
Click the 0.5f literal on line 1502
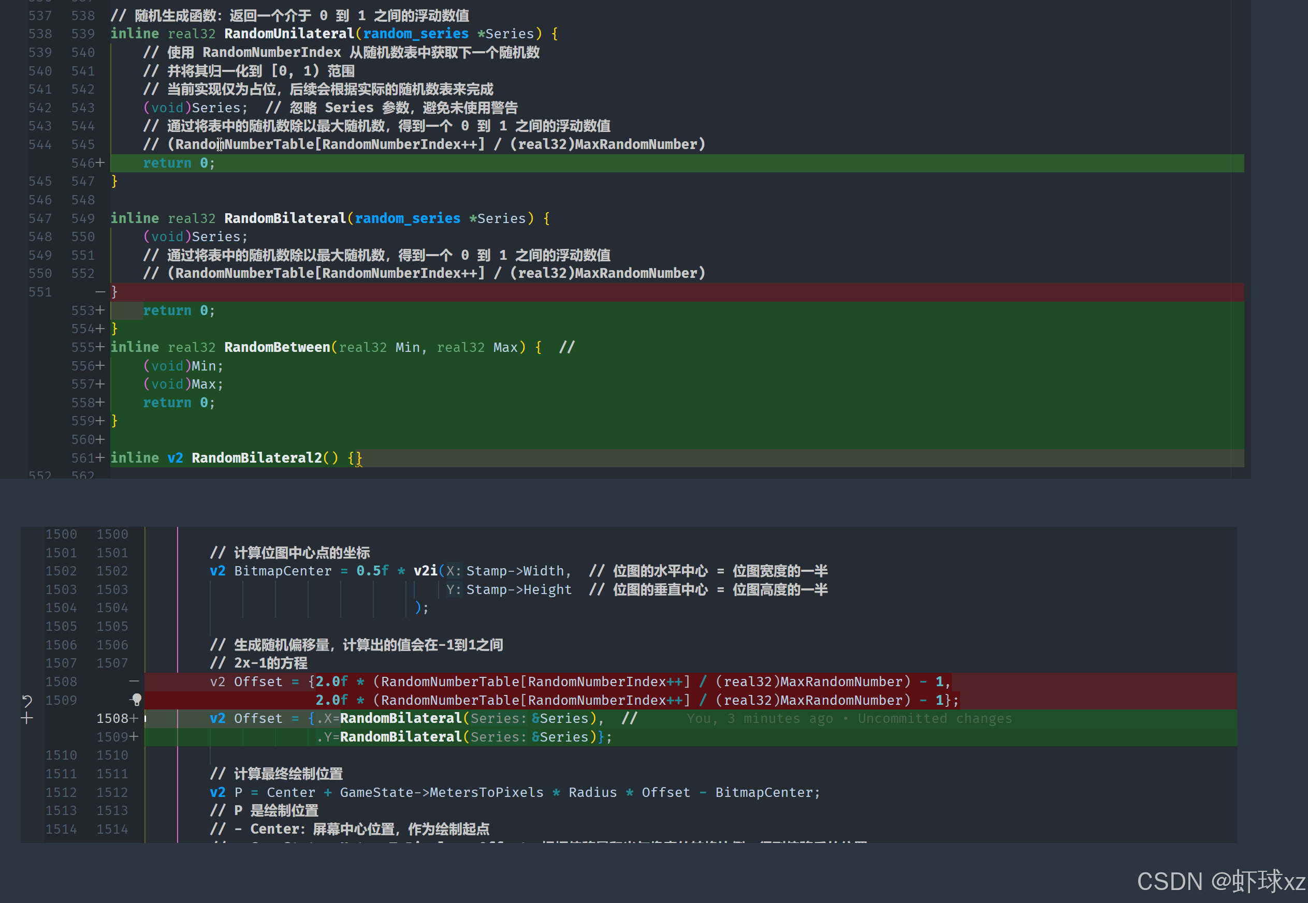(x=372, y=571)
